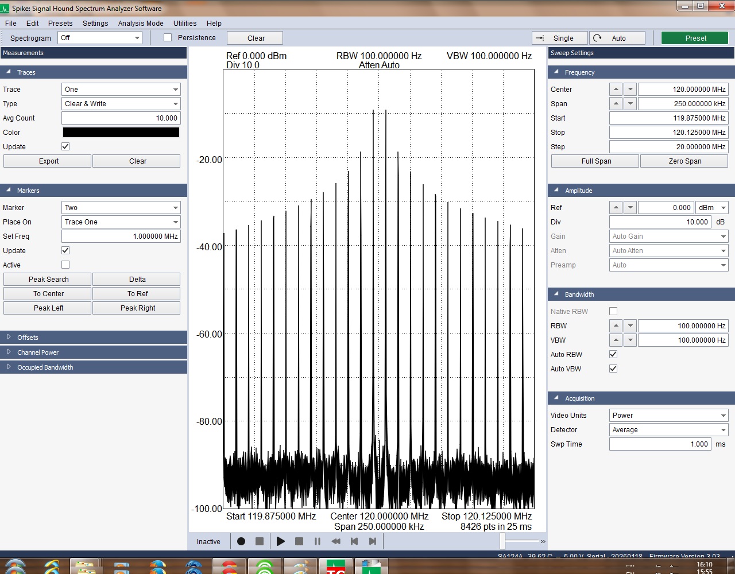Start recording with the round record button
735x574 pixels.
[x=241, y=541]
